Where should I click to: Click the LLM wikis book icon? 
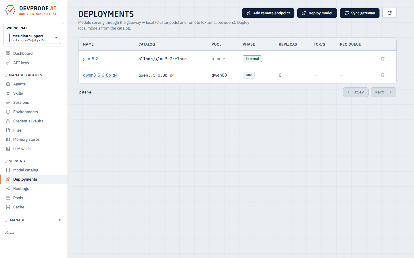click(x=8, y=149)
